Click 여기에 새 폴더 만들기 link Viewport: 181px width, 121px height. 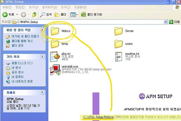coord(25,36)
